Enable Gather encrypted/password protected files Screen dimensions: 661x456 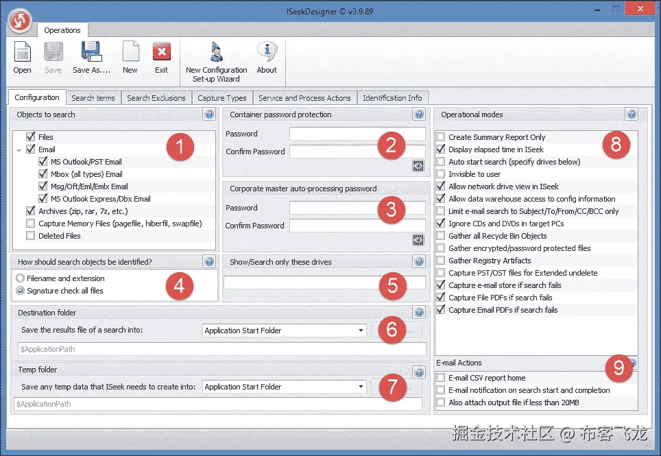point(440,248)
